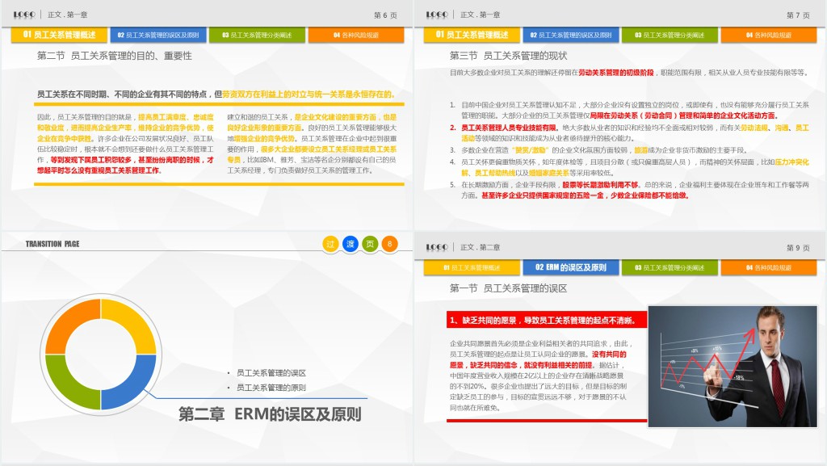Click the 第 9 页 page number
The width and height of the screenshot is (827, 466).
click(798, 248)
